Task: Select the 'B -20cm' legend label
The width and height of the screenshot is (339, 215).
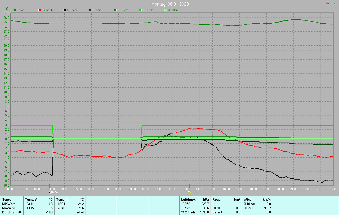Action: pyautogui.click(x=148, y=10)
